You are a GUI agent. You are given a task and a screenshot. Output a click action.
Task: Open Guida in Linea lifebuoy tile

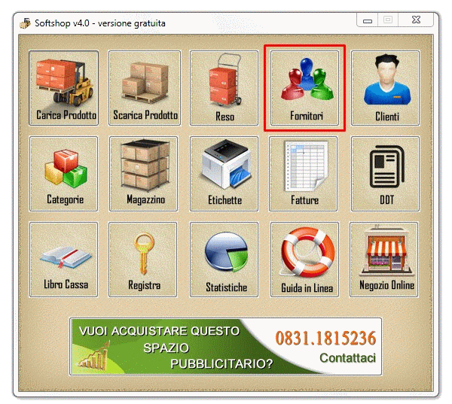304,260
